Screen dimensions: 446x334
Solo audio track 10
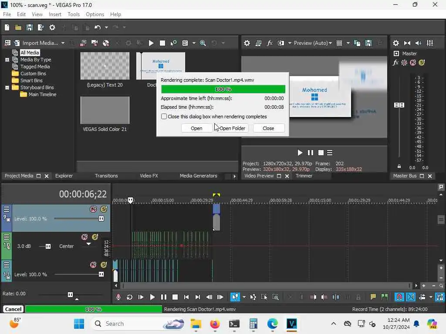point(95,237)
